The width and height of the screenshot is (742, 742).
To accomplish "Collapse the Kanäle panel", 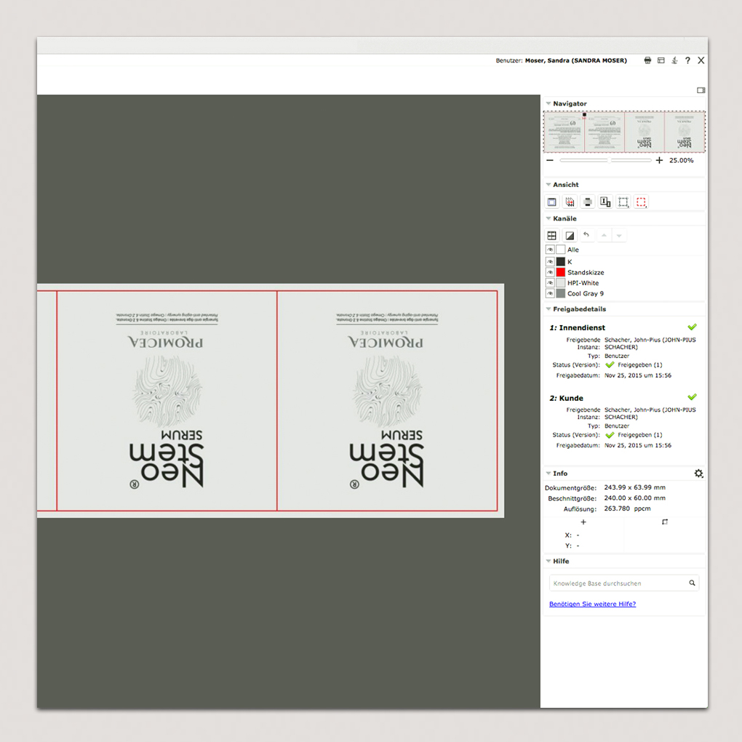I will coord(548,218).
